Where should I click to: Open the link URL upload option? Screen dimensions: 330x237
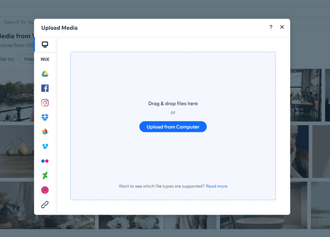(x=45, y=205)
